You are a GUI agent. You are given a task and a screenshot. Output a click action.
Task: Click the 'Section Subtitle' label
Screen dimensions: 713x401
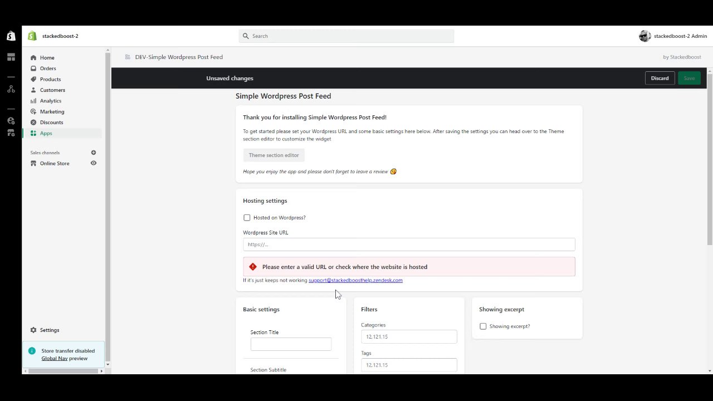coord(268,370)
